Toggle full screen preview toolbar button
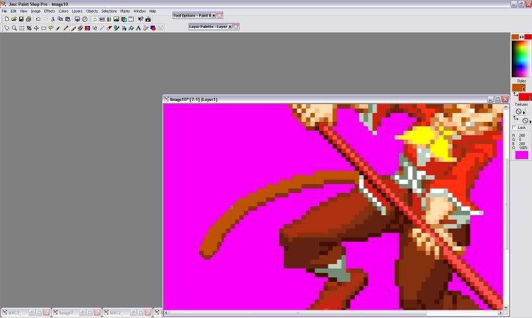The width and height of the screenshot is (532, 318). 77,19
